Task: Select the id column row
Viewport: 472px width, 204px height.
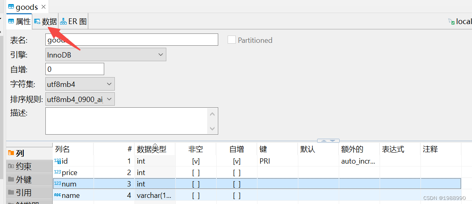Action: [257, 161]
